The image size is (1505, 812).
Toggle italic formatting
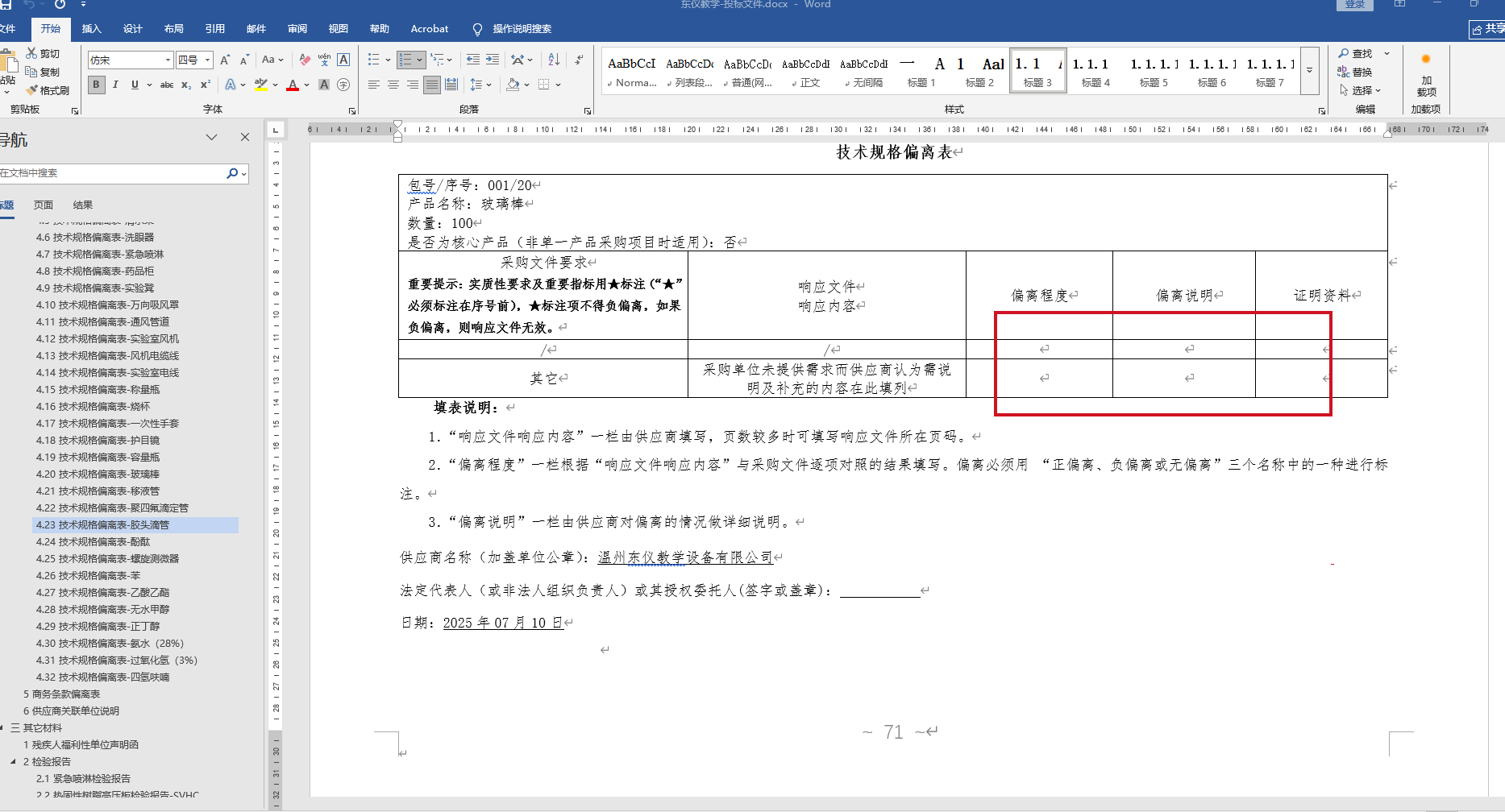click(x=116, y=85)
